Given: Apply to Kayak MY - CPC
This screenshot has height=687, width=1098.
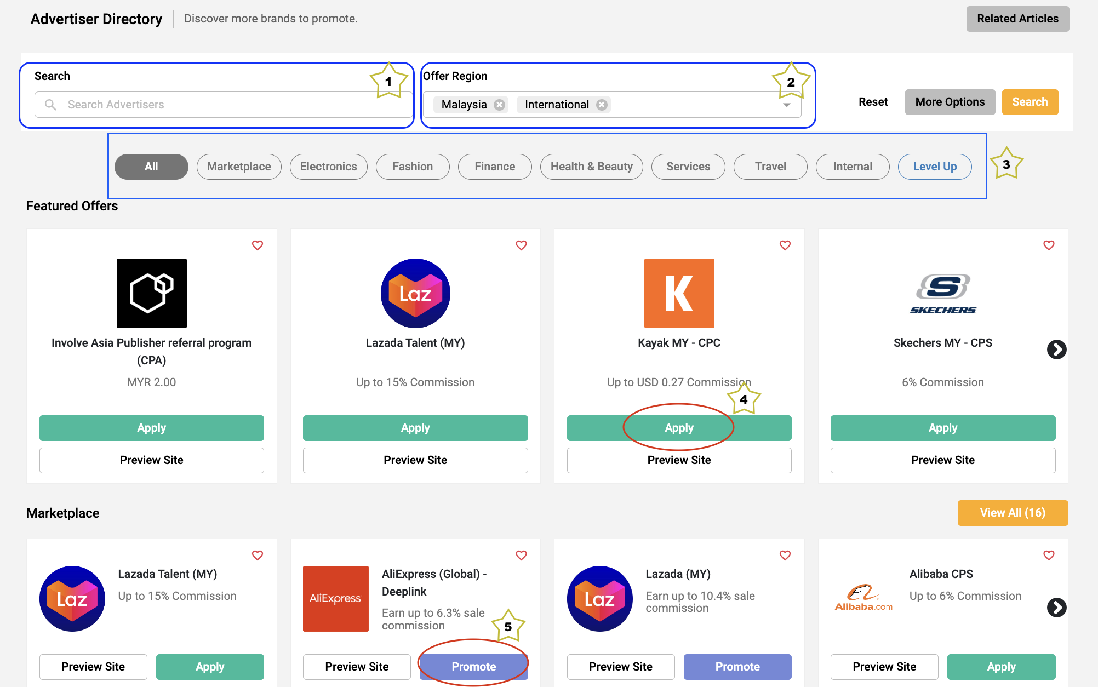Looking at the screenshot, I should coord(679,428).
